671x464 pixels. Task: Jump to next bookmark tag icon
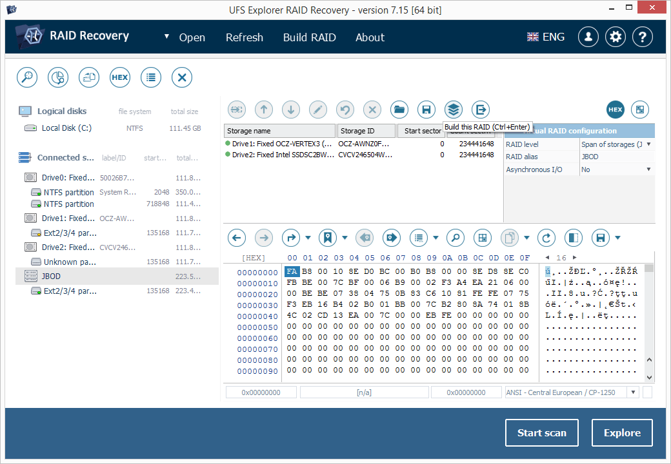tap(392, 238)
